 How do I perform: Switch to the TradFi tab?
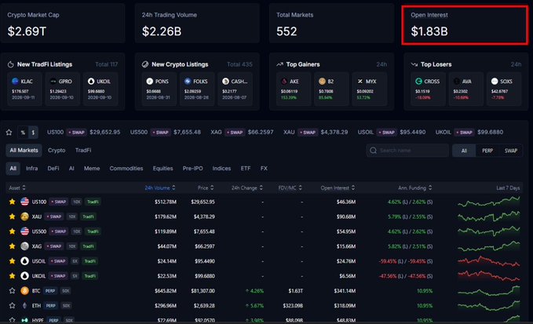tap(83, 150)
